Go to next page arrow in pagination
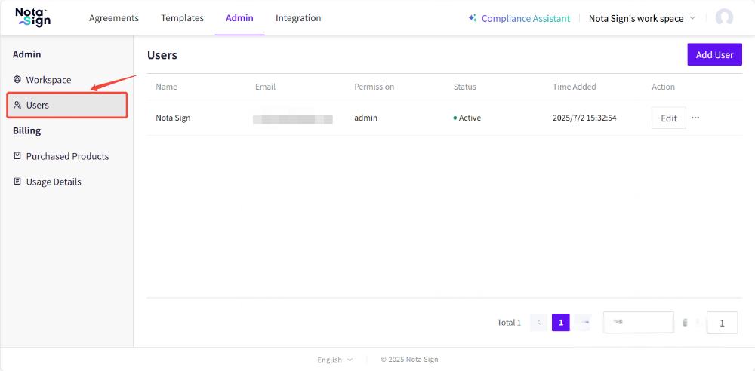Viewport: 755px width, 371px height. (x=582, y=323)
